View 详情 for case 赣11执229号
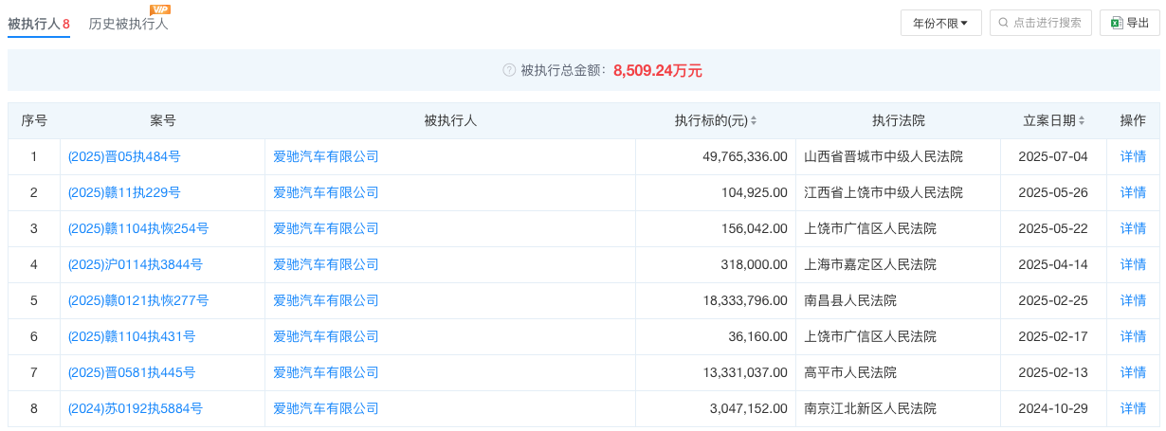The height and width of the screenshot is (431, 1166). (x=1133, y=192)
